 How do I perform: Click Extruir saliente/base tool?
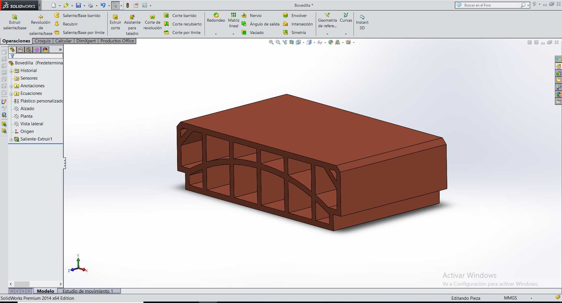[x=15, y=23]
